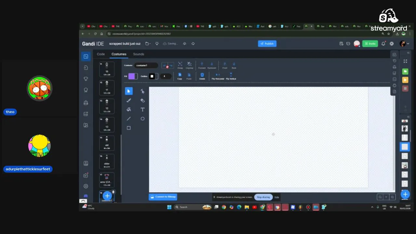416x234 pixels.
Task: Select the Line tool
Action: (x=129, y=119)
